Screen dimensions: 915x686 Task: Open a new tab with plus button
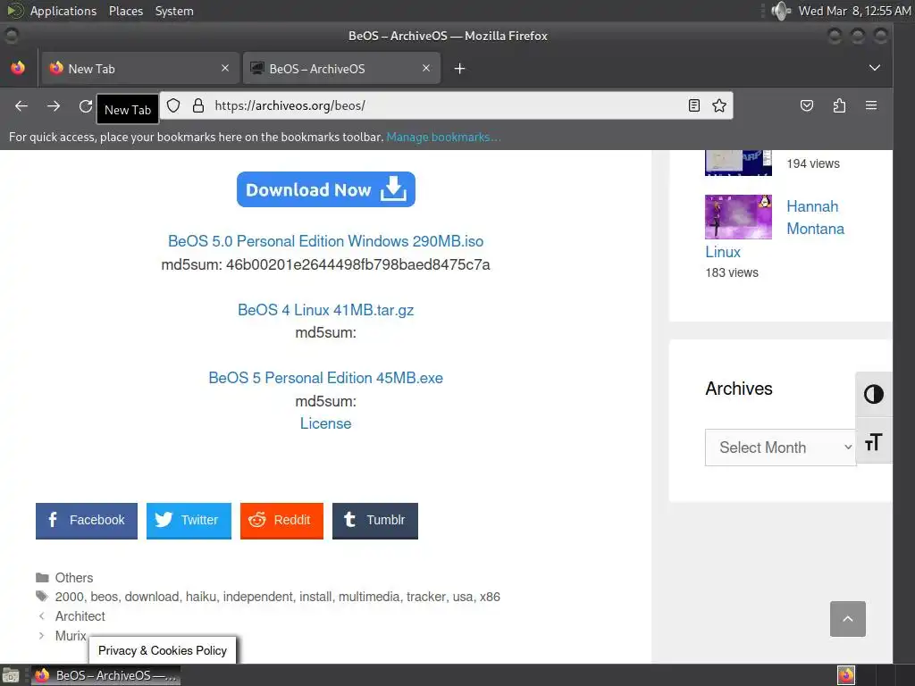[460, 69]
